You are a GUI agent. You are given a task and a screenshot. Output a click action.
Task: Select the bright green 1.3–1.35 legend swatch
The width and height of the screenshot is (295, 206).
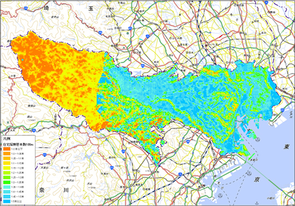7,182
